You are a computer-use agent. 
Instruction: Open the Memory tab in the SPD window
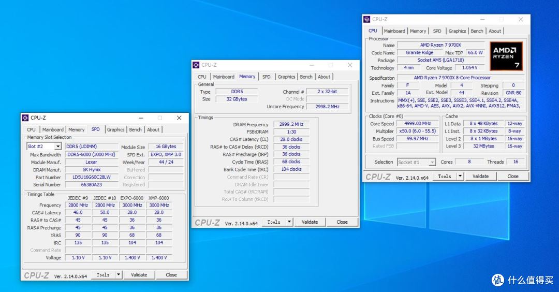(76, 130)
